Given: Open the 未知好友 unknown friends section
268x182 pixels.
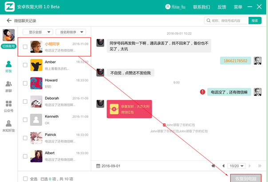Looking at the screenshot, I should [8, 126].
